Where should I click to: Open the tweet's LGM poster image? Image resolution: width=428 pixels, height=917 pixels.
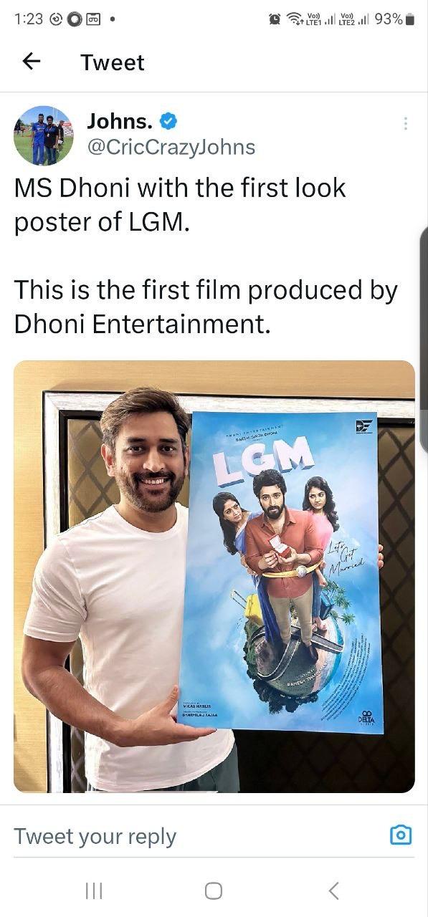point(214,576)
